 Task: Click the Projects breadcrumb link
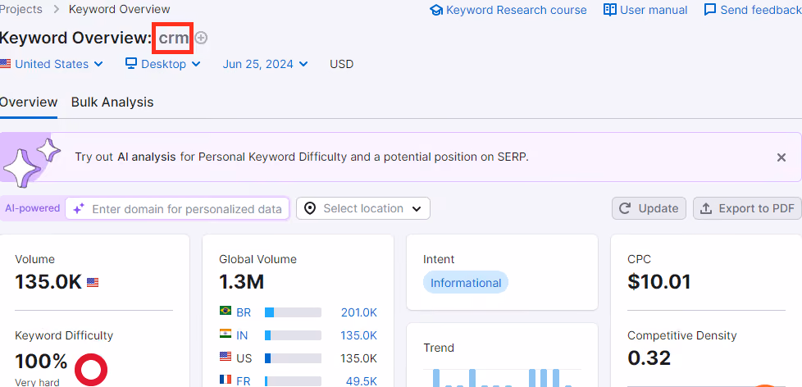click(21, 9)
